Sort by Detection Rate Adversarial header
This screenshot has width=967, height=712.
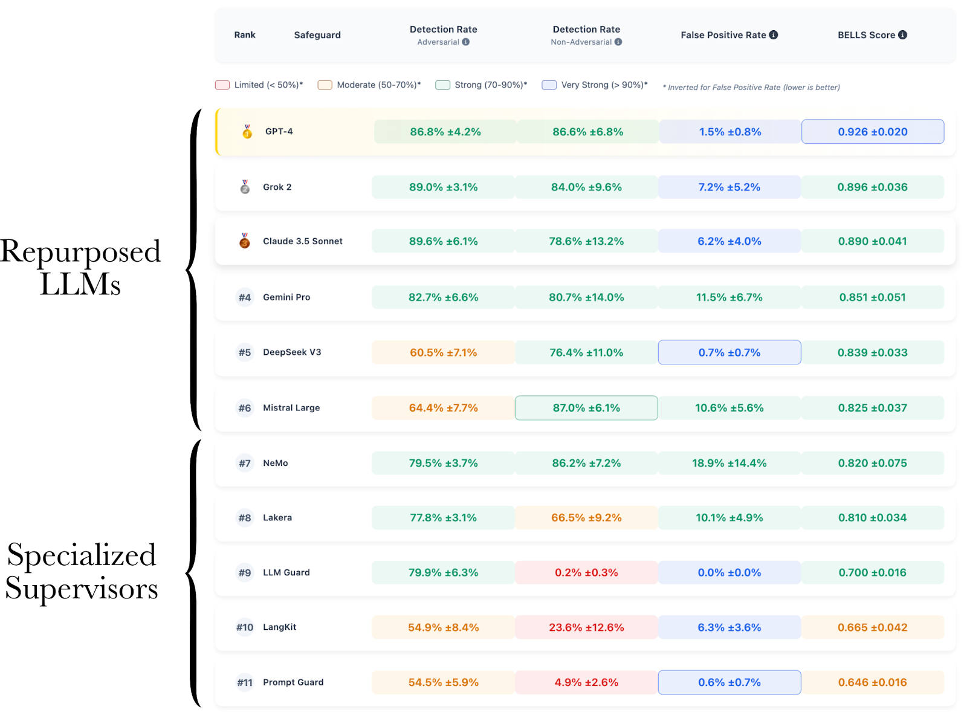coord(444,35)
